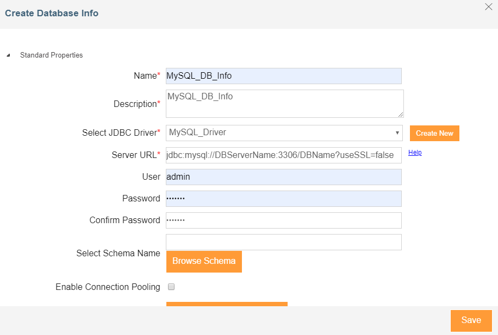This screenshot has width=498, height=335.
Task: Click the Browse Schema button
Action: click(x=204, y=261)
